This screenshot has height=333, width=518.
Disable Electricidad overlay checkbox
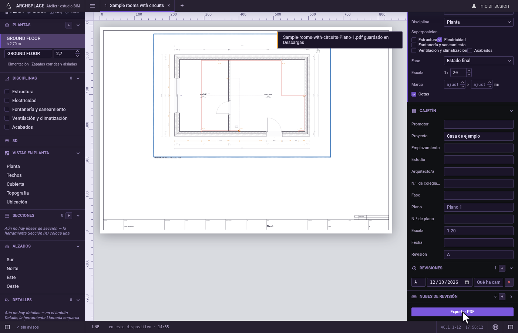click(440, 40)
